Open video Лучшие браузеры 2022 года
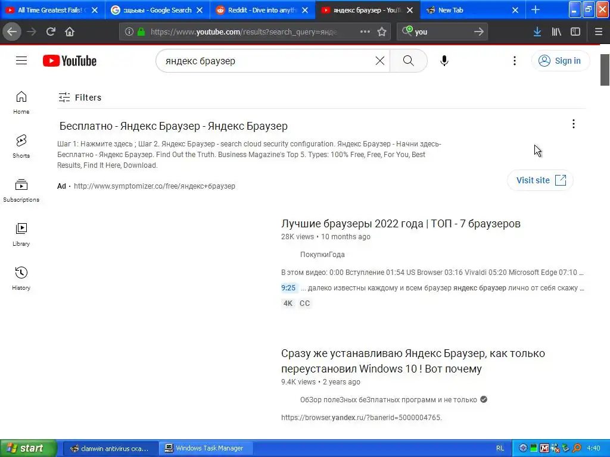 [x=401, y=224]
